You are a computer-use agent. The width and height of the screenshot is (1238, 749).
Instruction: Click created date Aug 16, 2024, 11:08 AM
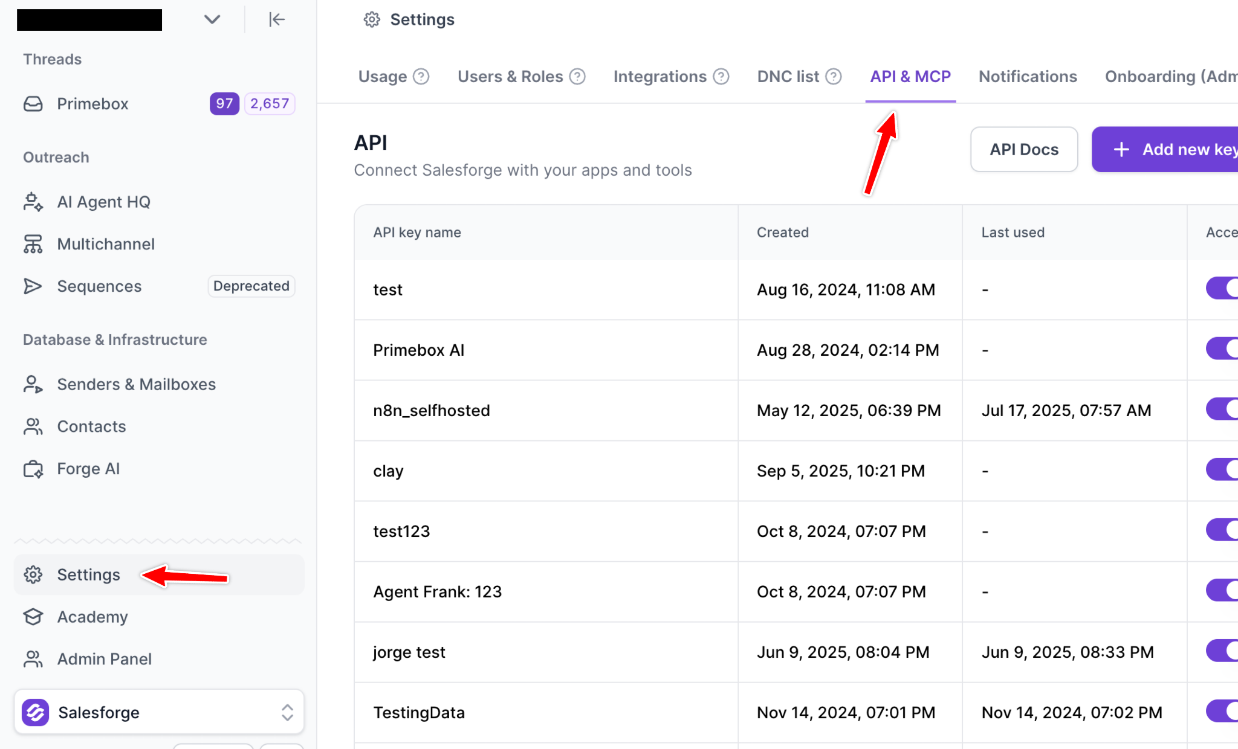pyautogui.click(x=846, y=289)
